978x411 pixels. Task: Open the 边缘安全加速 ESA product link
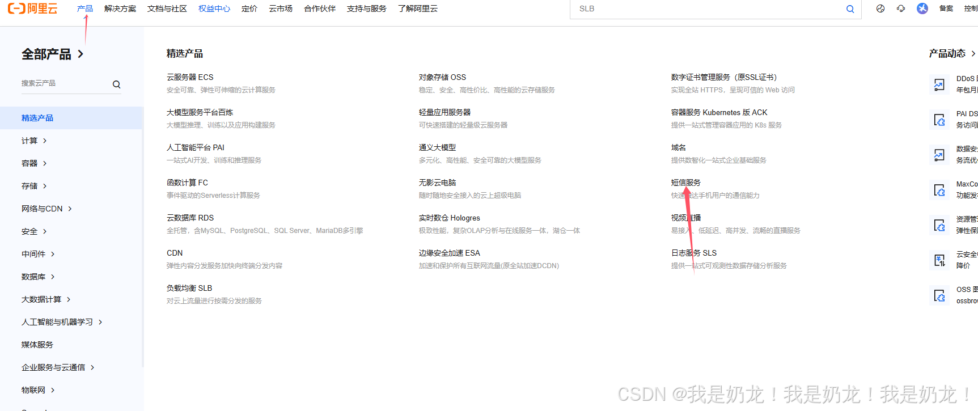tap(450, 253)
